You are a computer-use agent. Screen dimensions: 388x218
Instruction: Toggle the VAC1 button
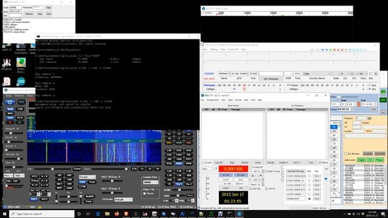tap(35, 199)
